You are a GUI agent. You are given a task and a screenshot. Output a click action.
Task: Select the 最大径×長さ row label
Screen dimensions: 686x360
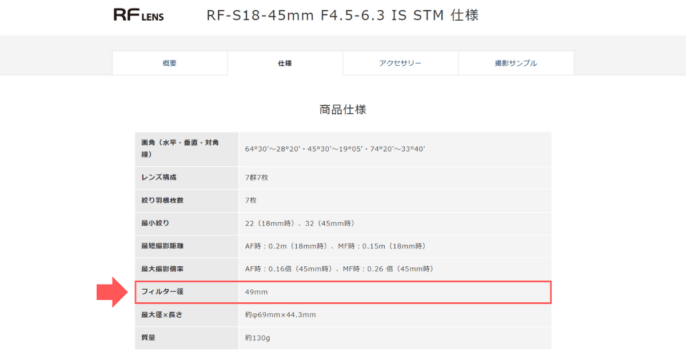[163, 314]
